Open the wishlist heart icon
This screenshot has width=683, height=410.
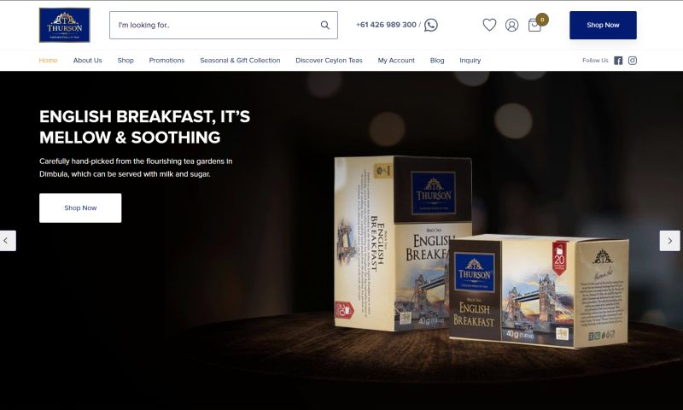pos(489,25)
